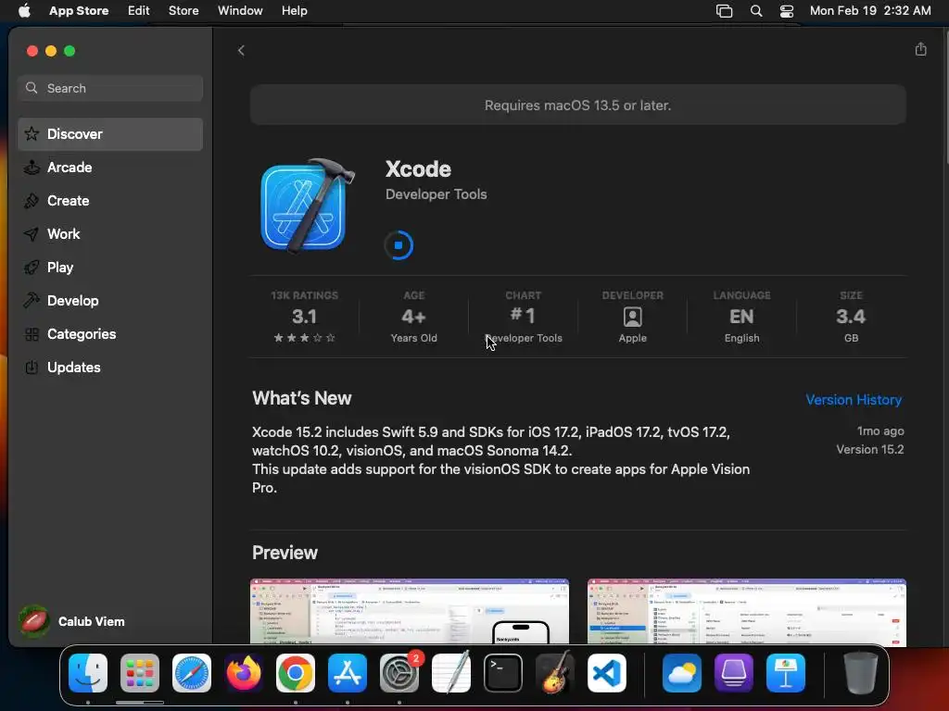Open the Discover section in the sidebar
This screenshot has width=949, height=711.
pos(110,134)
